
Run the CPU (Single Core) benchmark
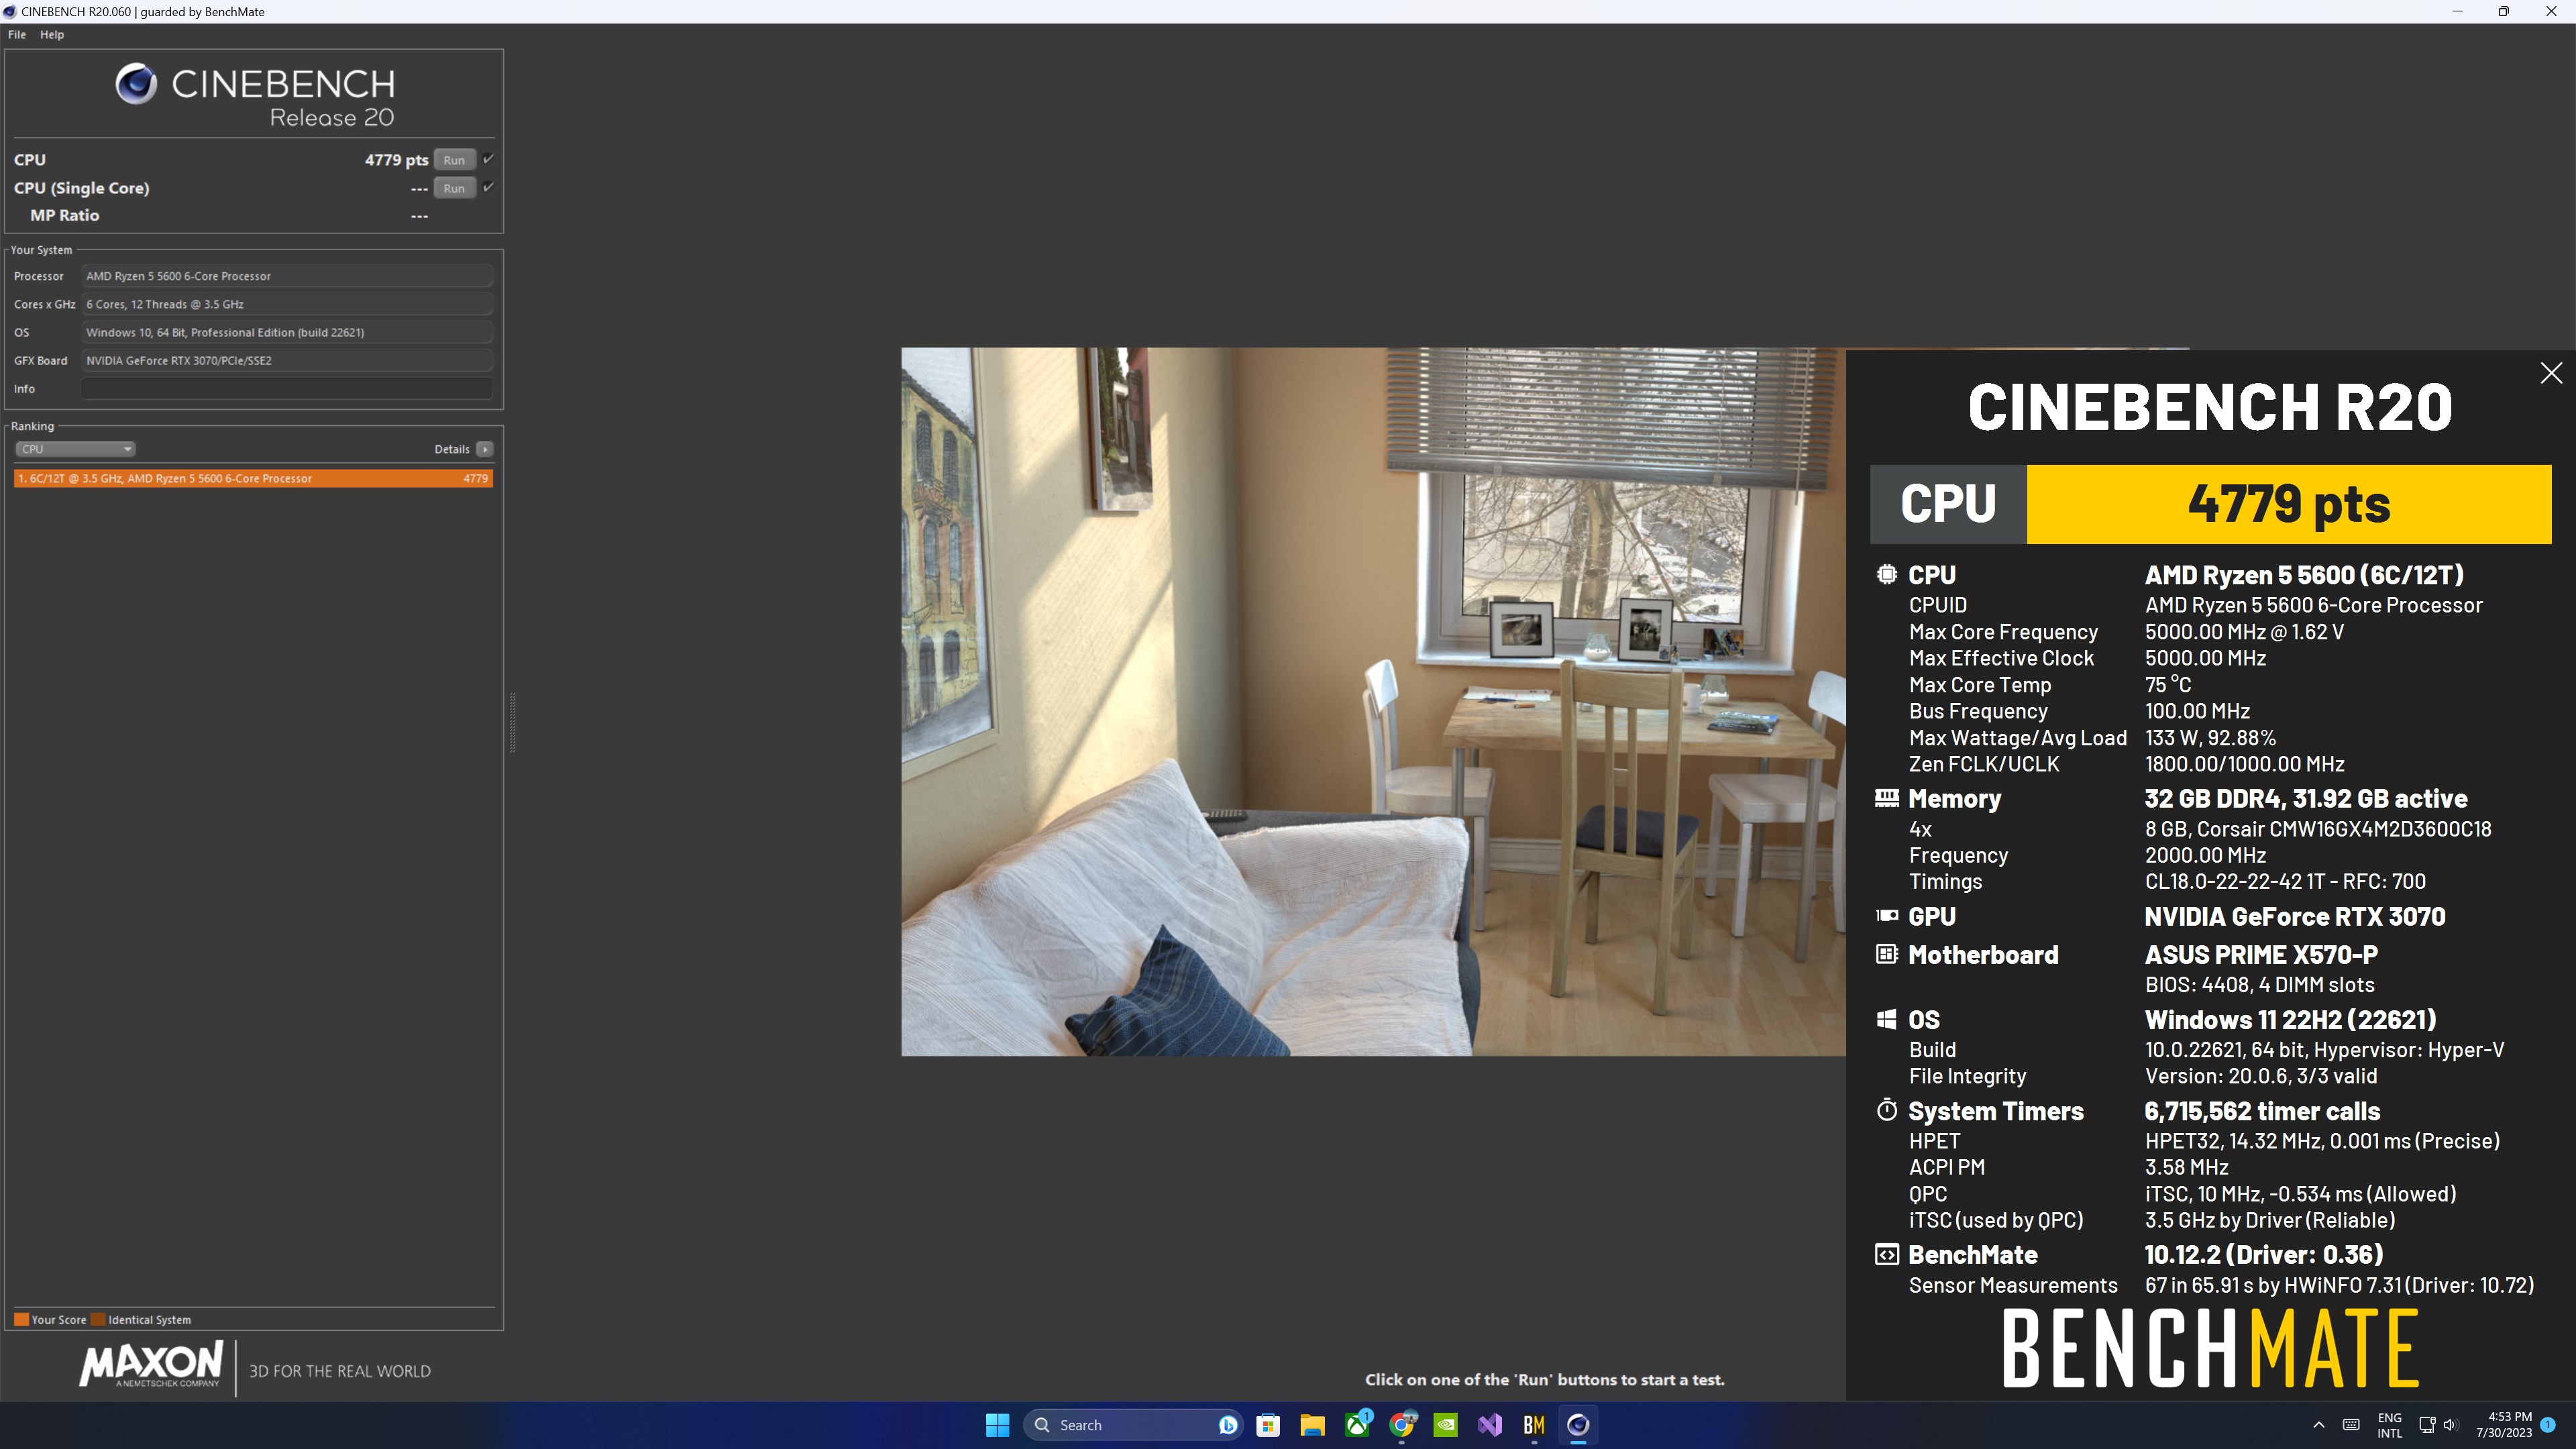[454, 188]
